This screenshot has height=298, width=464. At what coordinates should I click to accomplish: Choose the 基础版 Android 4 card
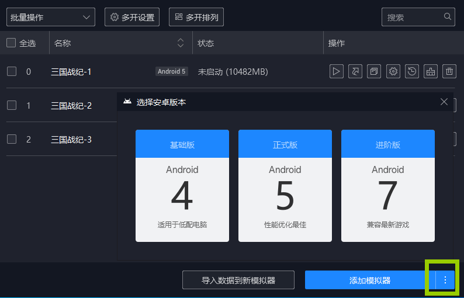182,186
